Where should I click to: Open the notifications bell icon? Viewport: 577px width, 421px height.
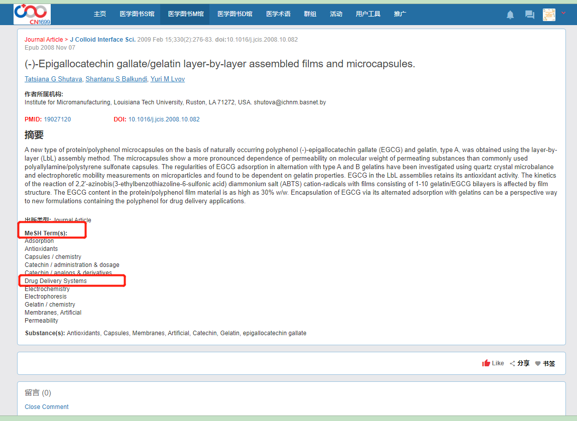tap(510, 15)
